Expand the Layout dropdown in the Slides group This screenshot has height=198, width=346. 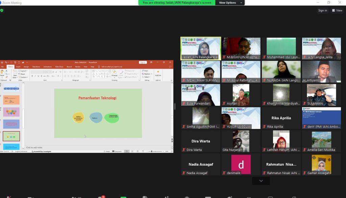pyautogui.click(x=24, y=71)
